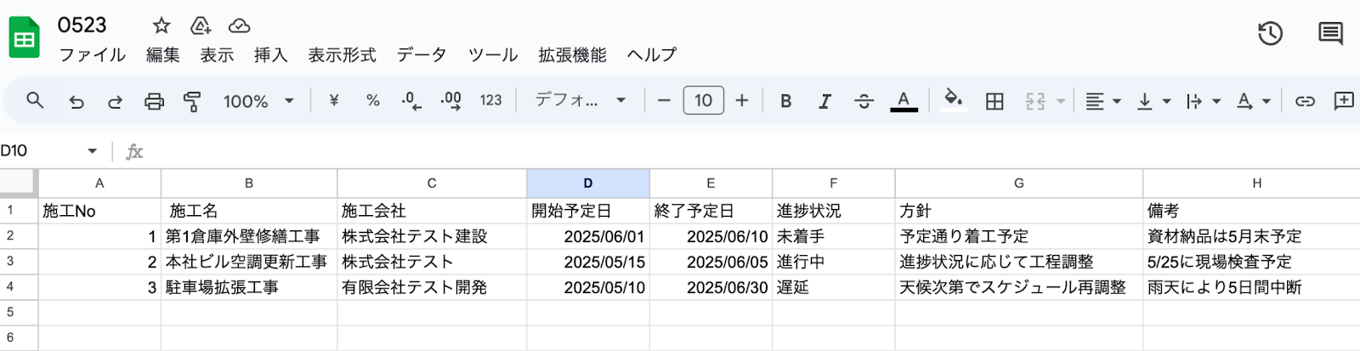Expand the horizontal align dropdown
The image size is (1360, 351).
click(1102, 101)
